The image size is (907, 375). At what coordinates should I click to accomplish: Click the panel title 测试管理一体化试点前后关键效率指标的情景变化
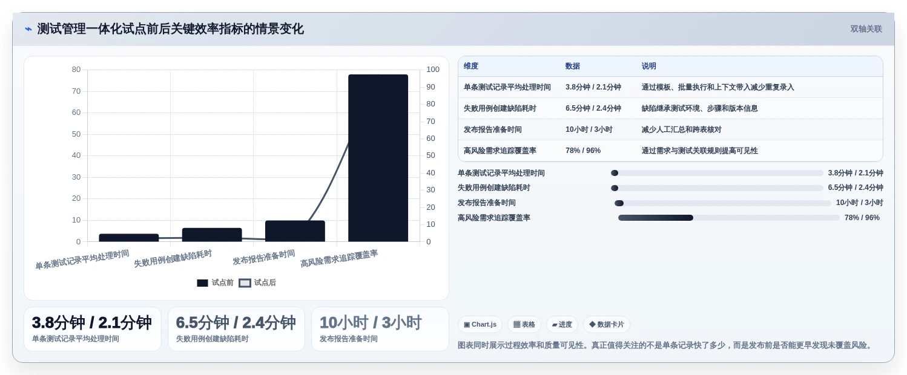(x=171, y=29)
